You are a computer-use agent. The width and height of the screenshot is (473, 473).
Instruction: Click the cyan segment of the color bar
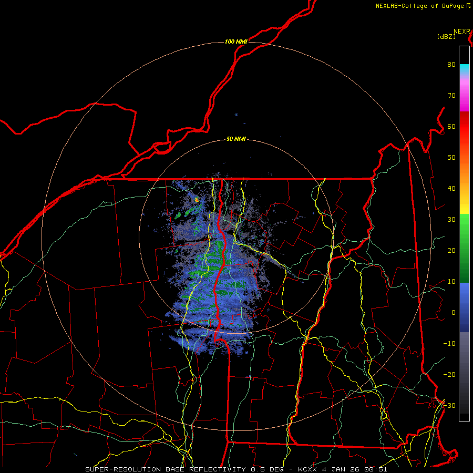coord(464,69)
